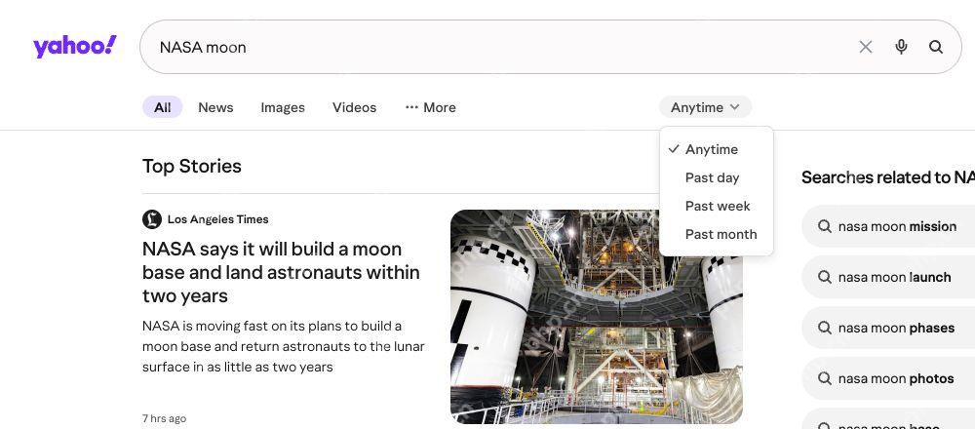Switch to the News tab
This screenshot has height=429, width=975.
215,107
